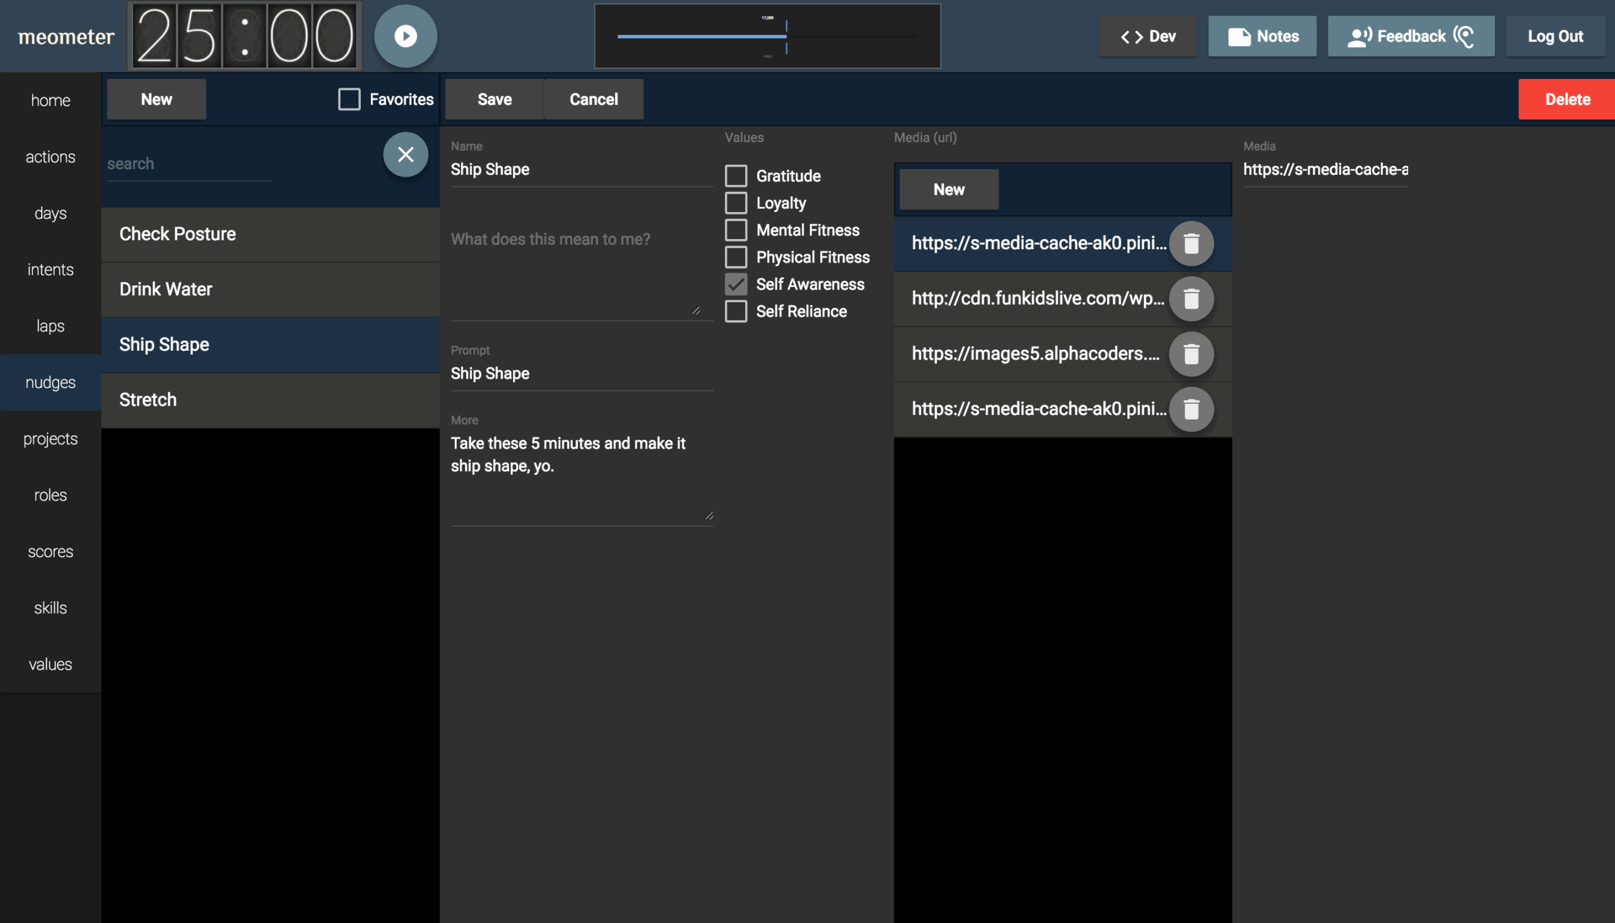Open the Dev code view
Viewport: 1615px width, 923px height.
coord(1148,36)
